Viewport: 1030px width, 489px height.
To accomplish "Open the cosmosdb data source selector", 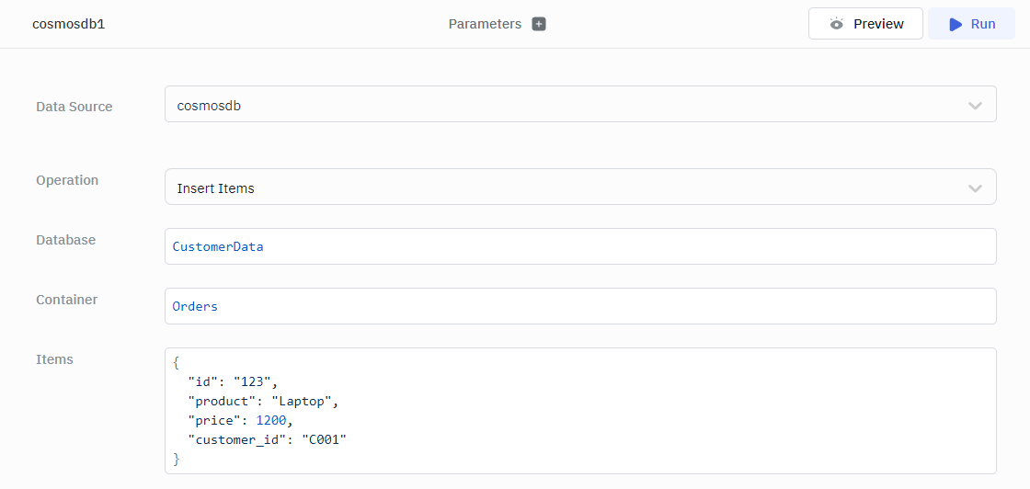I will 579,105.
